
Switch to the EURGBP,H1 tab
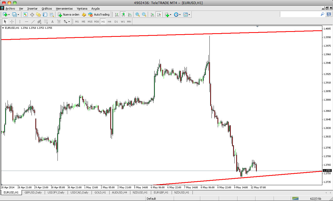coord(161,192)
